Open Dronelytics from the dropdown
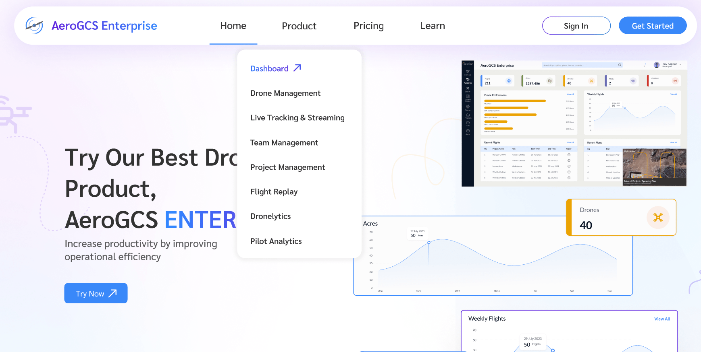Viewport: 701px width, 352px height. 270,216
